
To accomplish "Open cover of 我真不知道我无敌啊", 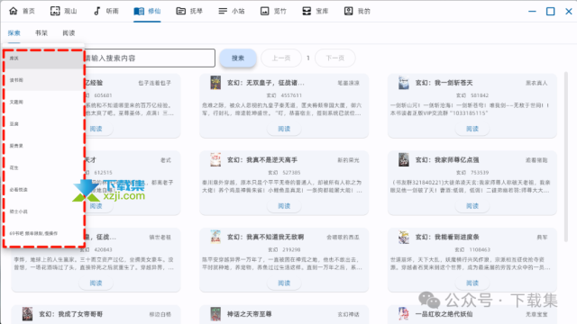I will 215,237.
